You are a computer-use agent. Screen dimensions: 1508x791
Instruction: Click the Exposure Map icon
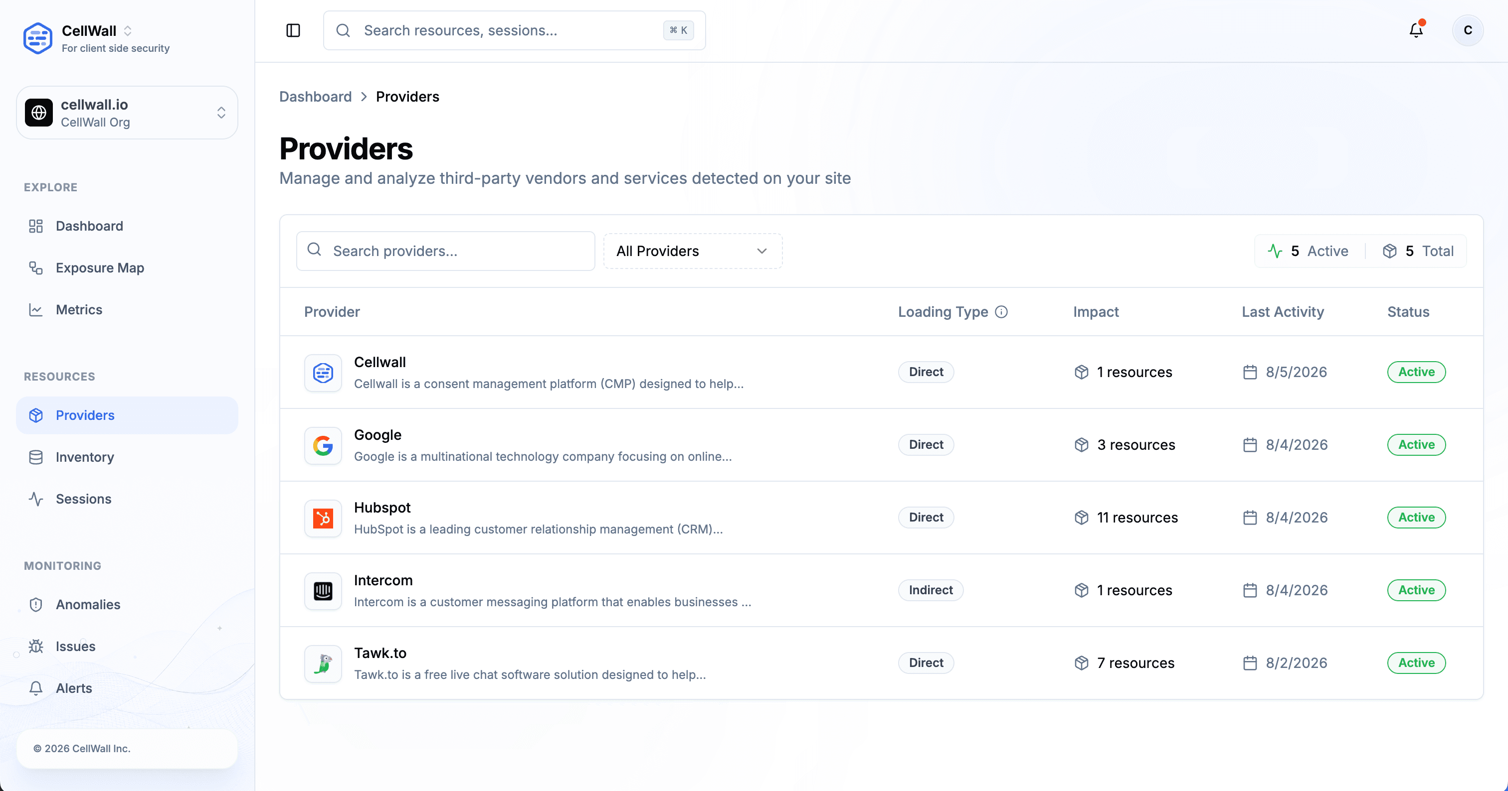point(36,268)
